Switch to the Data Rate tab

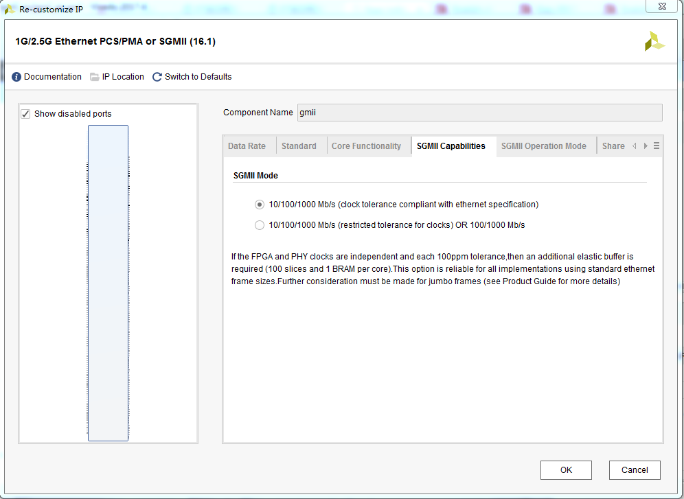[247, 146]
